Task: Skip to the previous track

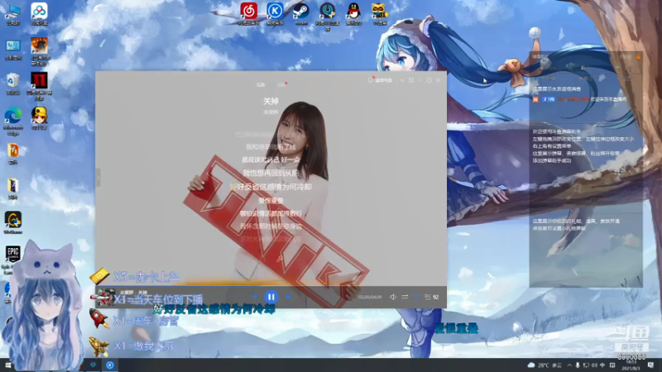Action: coord(254,297)
